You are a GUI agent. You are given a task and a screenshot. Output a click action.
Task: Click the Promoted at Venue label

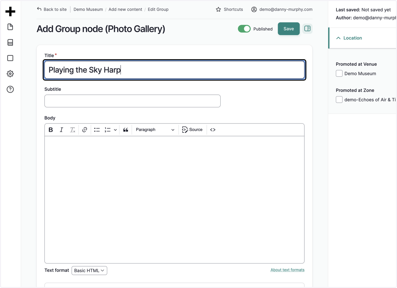(x=356, y=64)
